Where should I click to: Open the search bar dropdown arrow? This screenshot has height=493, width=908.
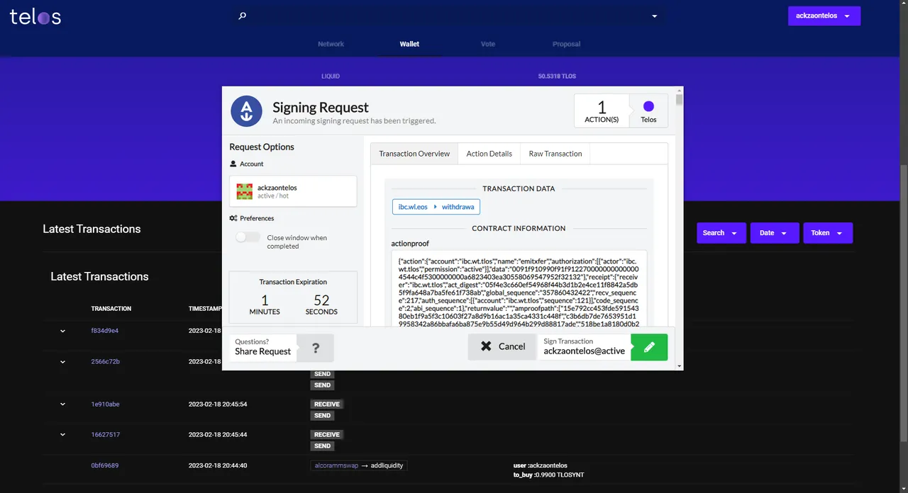pyautogui.click(x=655, y=16)
